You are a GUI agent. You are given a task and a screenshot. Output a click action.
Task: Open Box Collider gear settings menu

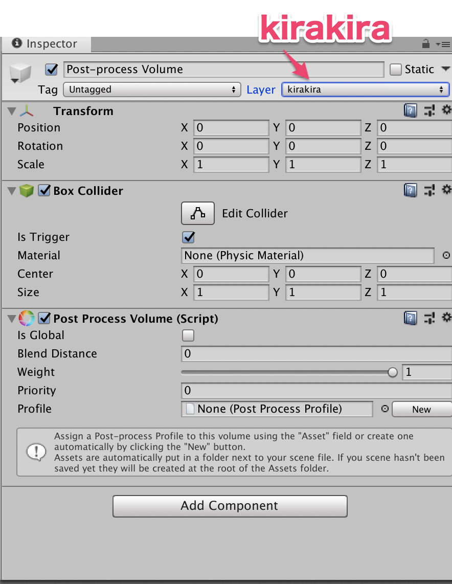click(x=446, y=189)
